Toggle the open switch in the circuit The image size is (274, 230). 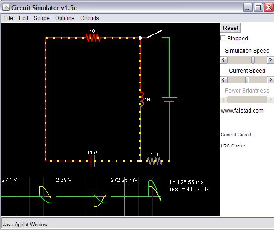155,34
